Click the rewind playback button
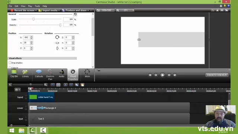This screenshot has height=134, width=238. [x=156, y=75]
